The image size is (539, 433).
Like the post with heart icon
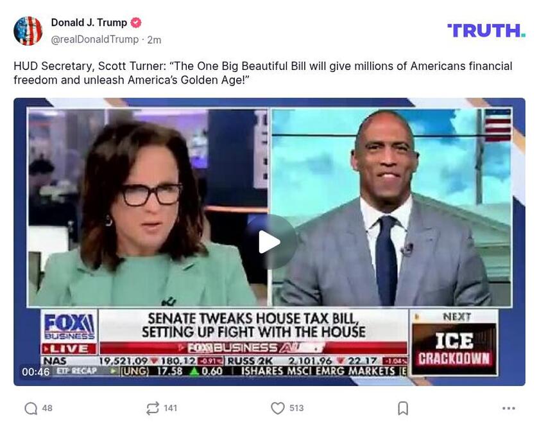coord(278,408)
